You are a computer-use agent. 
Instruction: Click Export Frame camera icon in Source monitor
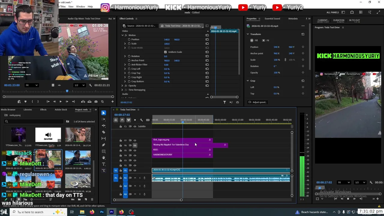[96, 102]
